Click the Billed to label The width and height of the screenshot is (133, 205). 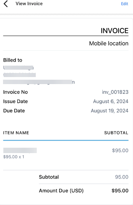[13, 60]
